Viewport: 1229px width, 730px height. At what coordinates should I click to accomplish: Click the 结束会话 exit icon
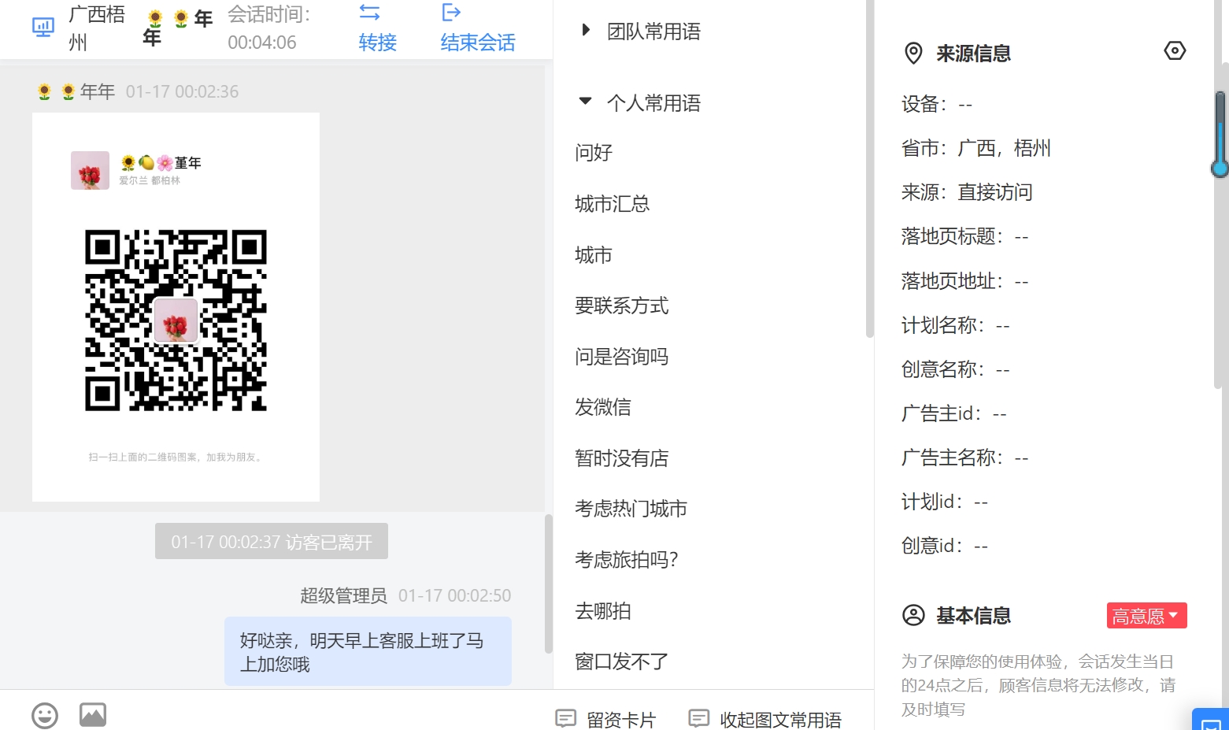(x=451, y=12)
